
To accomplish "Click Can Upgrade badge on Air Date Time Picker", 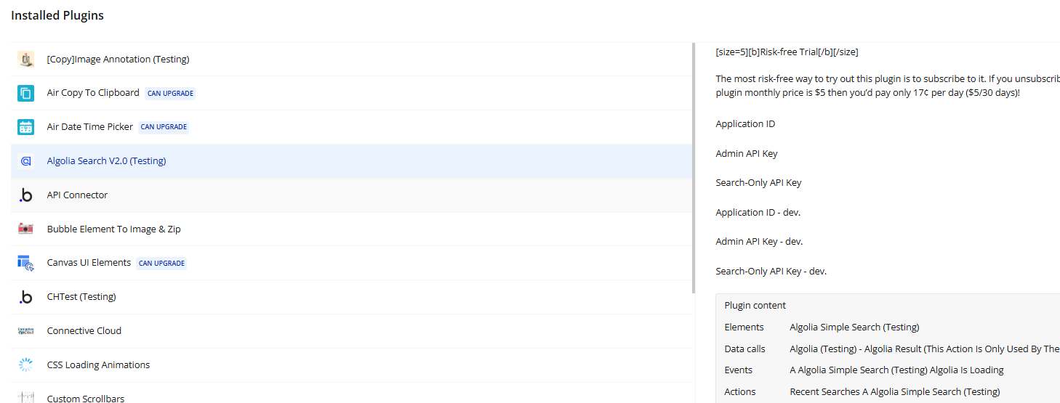I will click(x=164, y=127).
